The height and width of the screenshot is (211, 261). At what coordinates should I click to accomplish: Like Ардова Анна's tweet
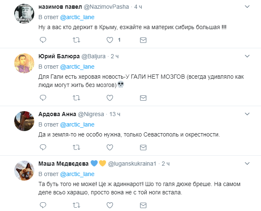pos(110,147)
